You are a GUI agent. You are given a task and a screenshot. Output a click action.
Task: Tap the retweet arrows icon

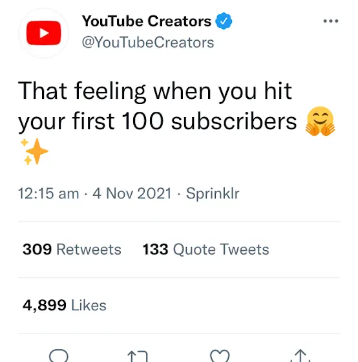click(138, 356)
